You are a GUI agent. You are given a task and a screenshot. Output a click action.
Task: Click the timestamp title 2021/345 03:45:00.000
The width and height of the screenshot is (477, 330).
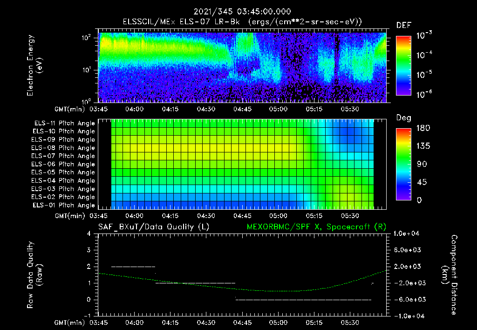coord(242,12)
